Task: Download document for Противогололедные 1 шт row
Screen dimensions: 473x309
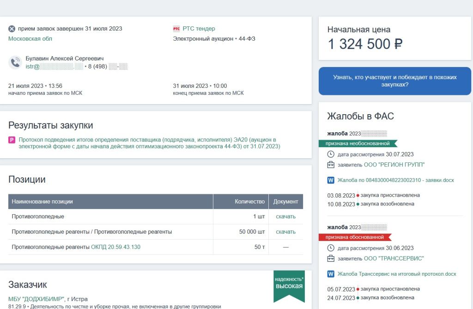Action: click(x=285, y=216)
